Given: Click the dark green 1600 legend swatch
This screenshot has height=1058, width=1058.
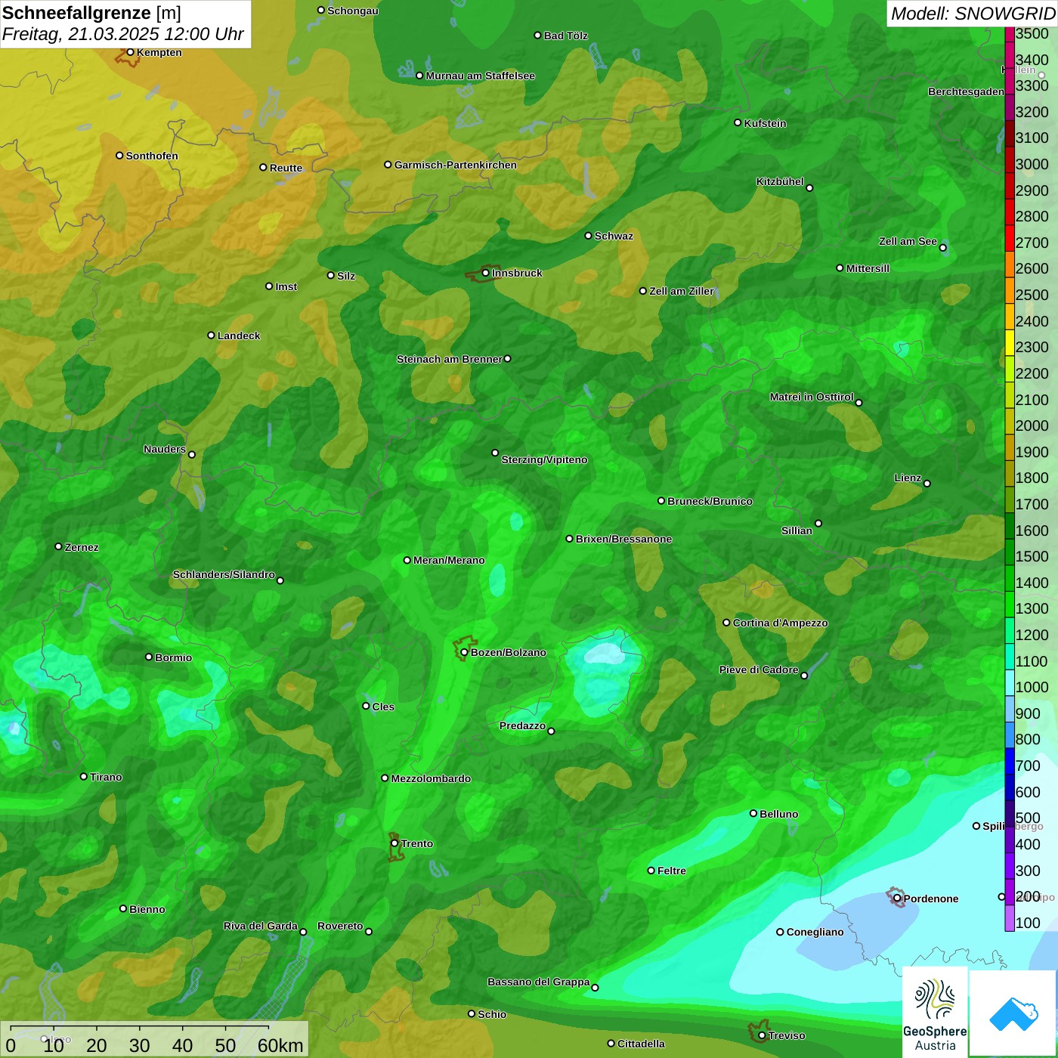Looking at the screenshot, I should click(1009, 526).
